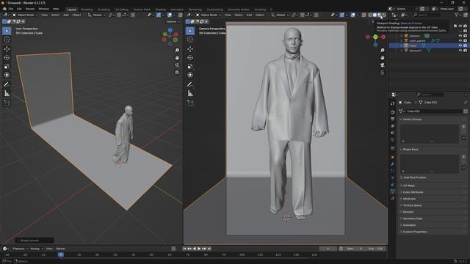Switch to Material Preview shading in camera viewport
Image resolution: width=470 pixels, height=264 pixels.
[x=379, y=15]
